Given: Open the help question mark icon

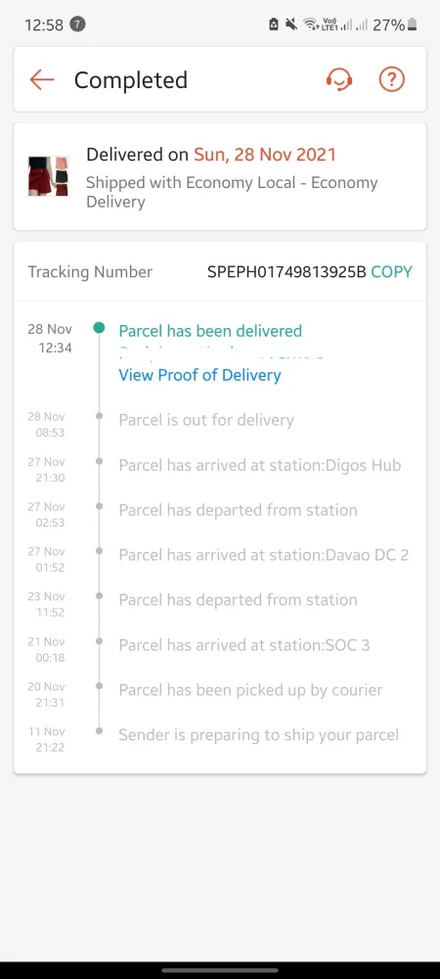Looking at the screenshot, I should click(x=392, y=79).
